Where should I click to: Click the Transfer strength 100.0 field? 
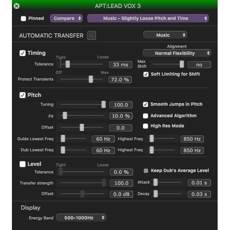point(121,183)
